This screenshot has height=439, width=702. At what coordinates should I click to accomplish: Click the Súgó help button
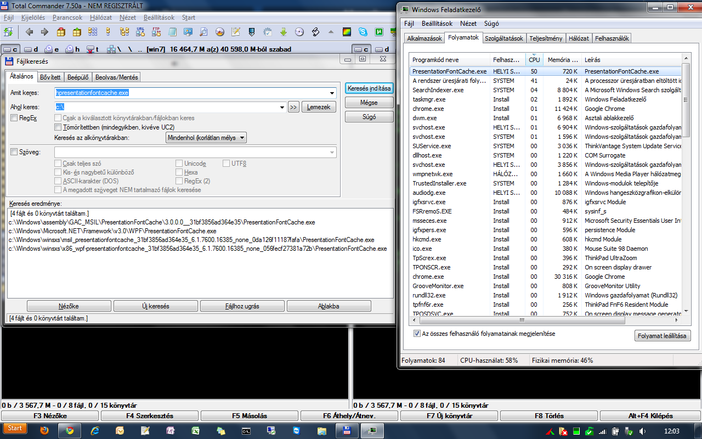[369, 117]
